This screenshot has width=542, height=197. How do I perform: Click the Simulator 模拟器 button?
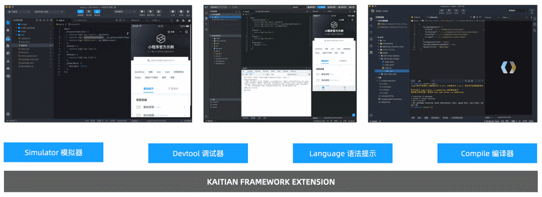tap(54, 152)
